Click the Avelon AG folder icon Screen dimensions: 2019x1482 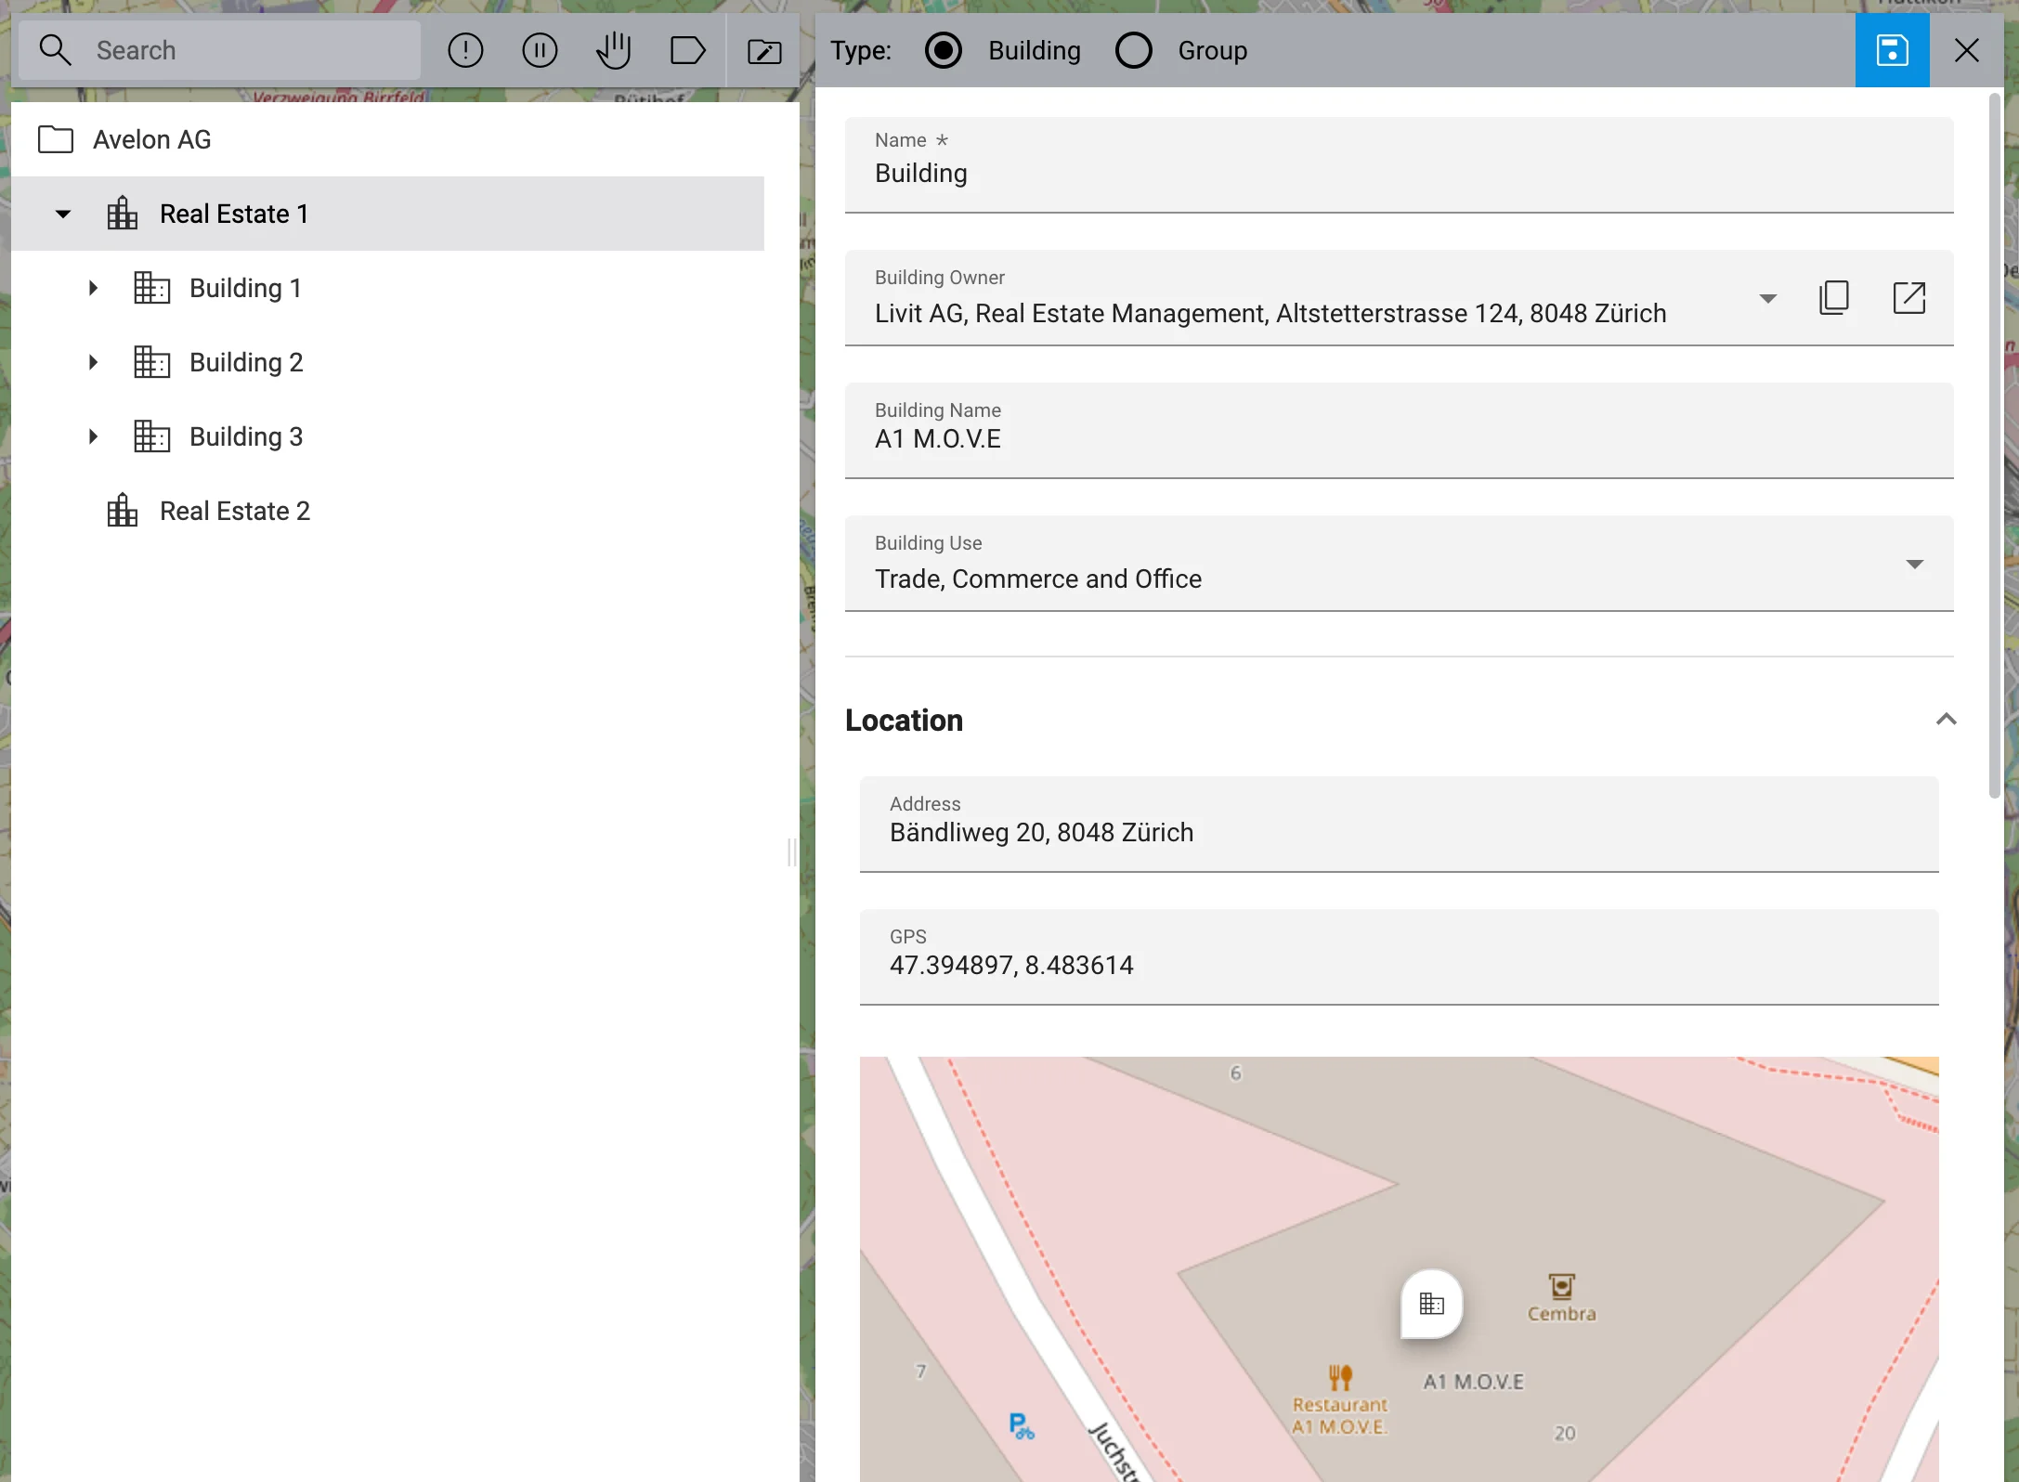(x=56, y=139)
